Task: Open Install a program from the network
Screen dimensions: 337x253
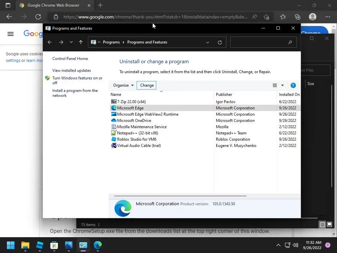Action: click(x=75, y=93)
